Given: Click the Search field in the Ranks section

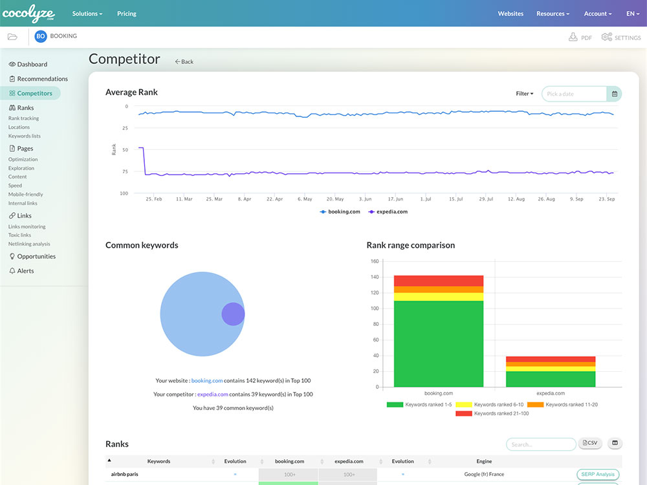Looking at the screenshot, I should click(x=541, y=444).
